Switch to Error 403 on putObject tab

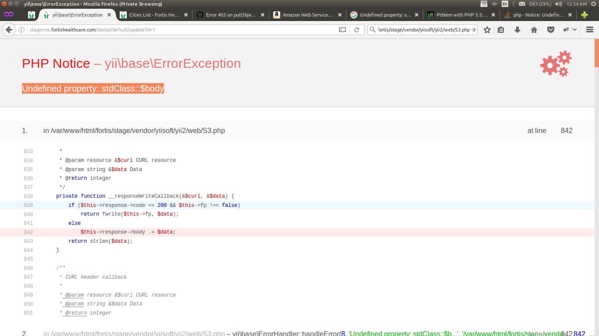pos(231,15)
